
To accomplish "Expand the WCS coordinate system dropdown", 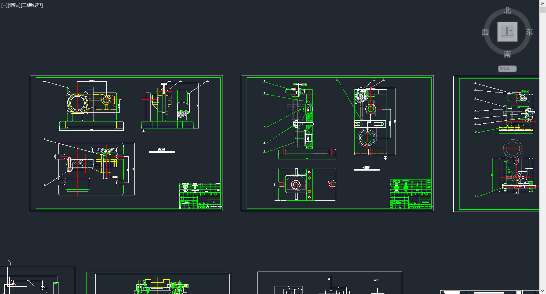I will click(507, 68).
